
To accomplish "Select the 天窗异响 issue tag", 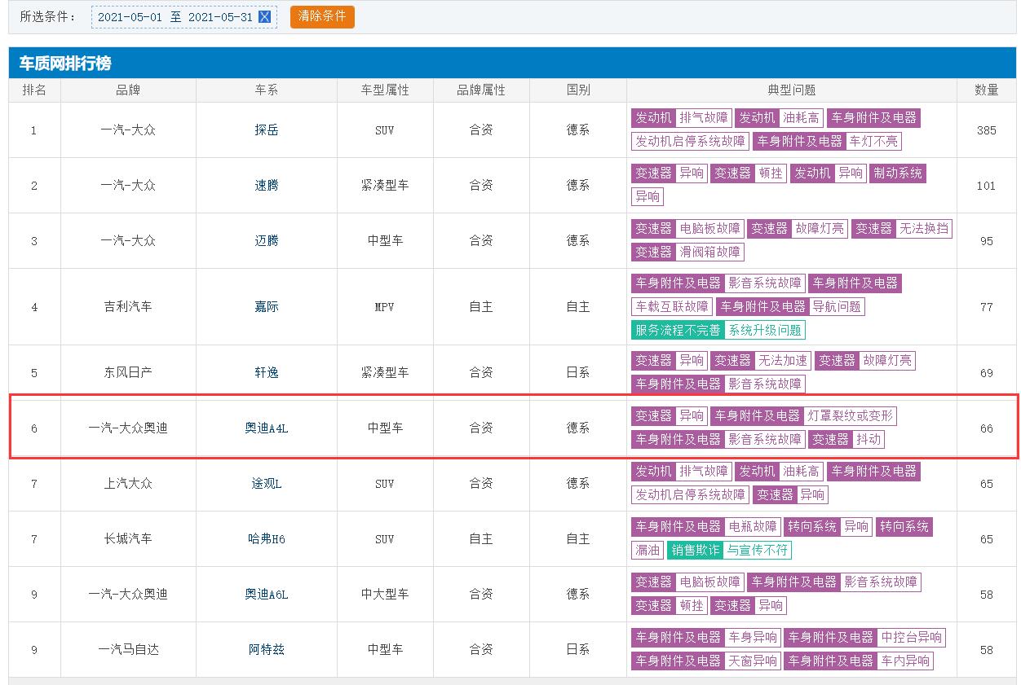I will tap(753, 661).
